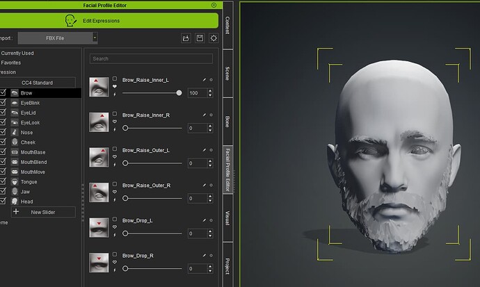The image size is (480, 287).
Task: Click the Tongue category icon
Action: (x=15, y=182)
